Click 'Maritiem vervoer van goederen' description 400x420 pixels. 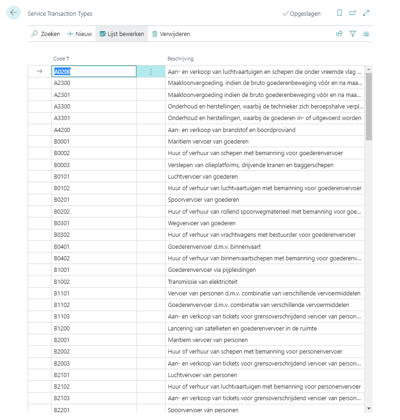208,141
